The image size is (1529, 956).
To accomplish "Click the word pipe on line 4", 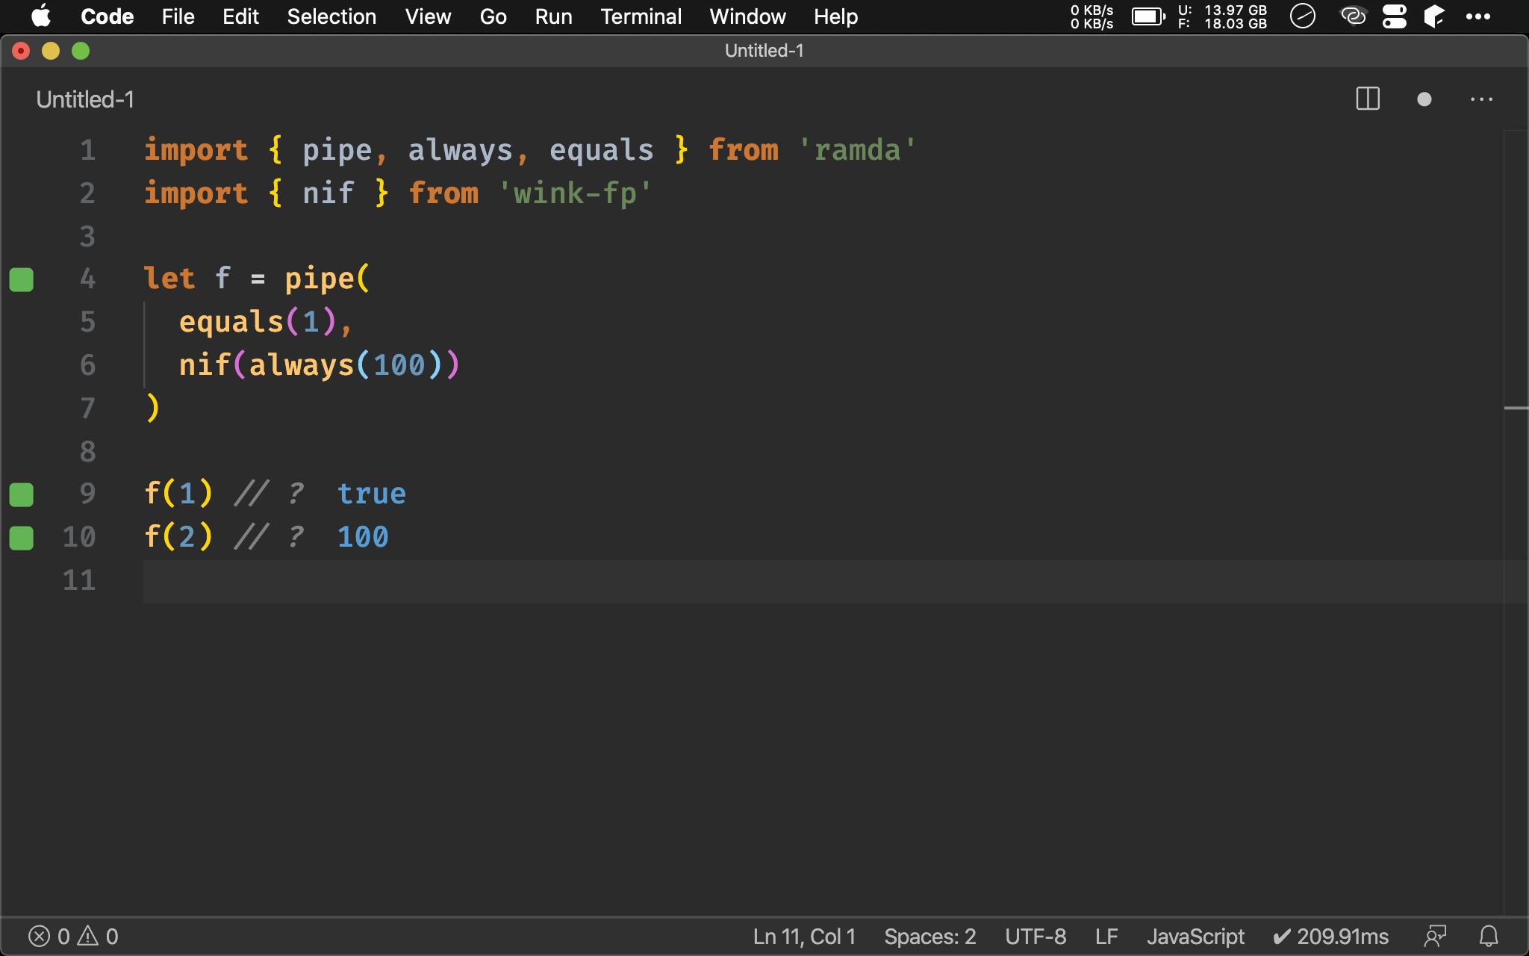I will (x=319, y=279).
